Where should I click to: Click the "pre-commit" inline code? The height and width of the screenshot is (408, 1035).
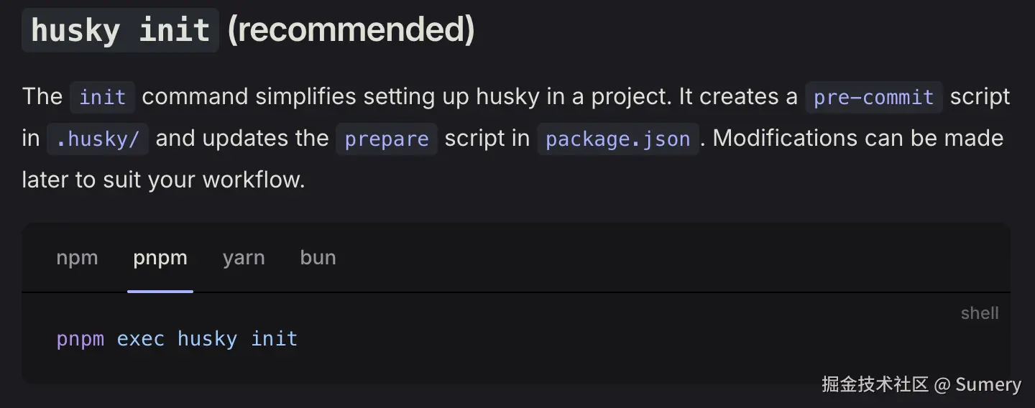(873, 98)
